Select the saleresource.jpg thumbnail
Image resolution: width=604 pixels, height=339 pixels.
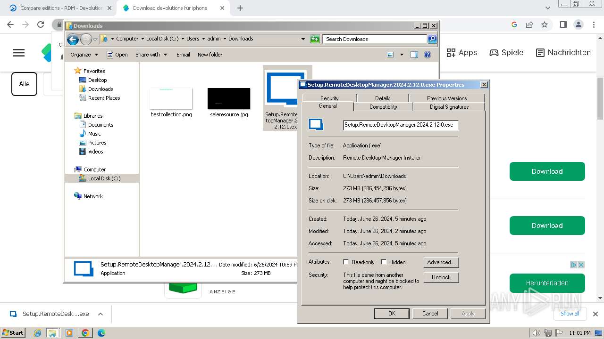click(x=229, y=98)
